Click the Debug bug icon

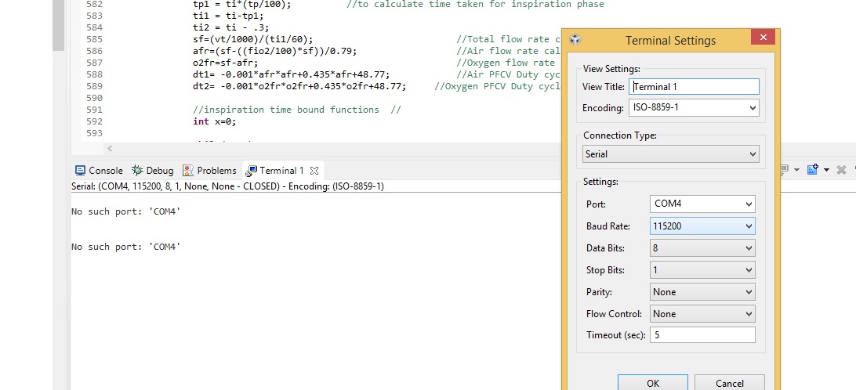[x=138, y=170]
